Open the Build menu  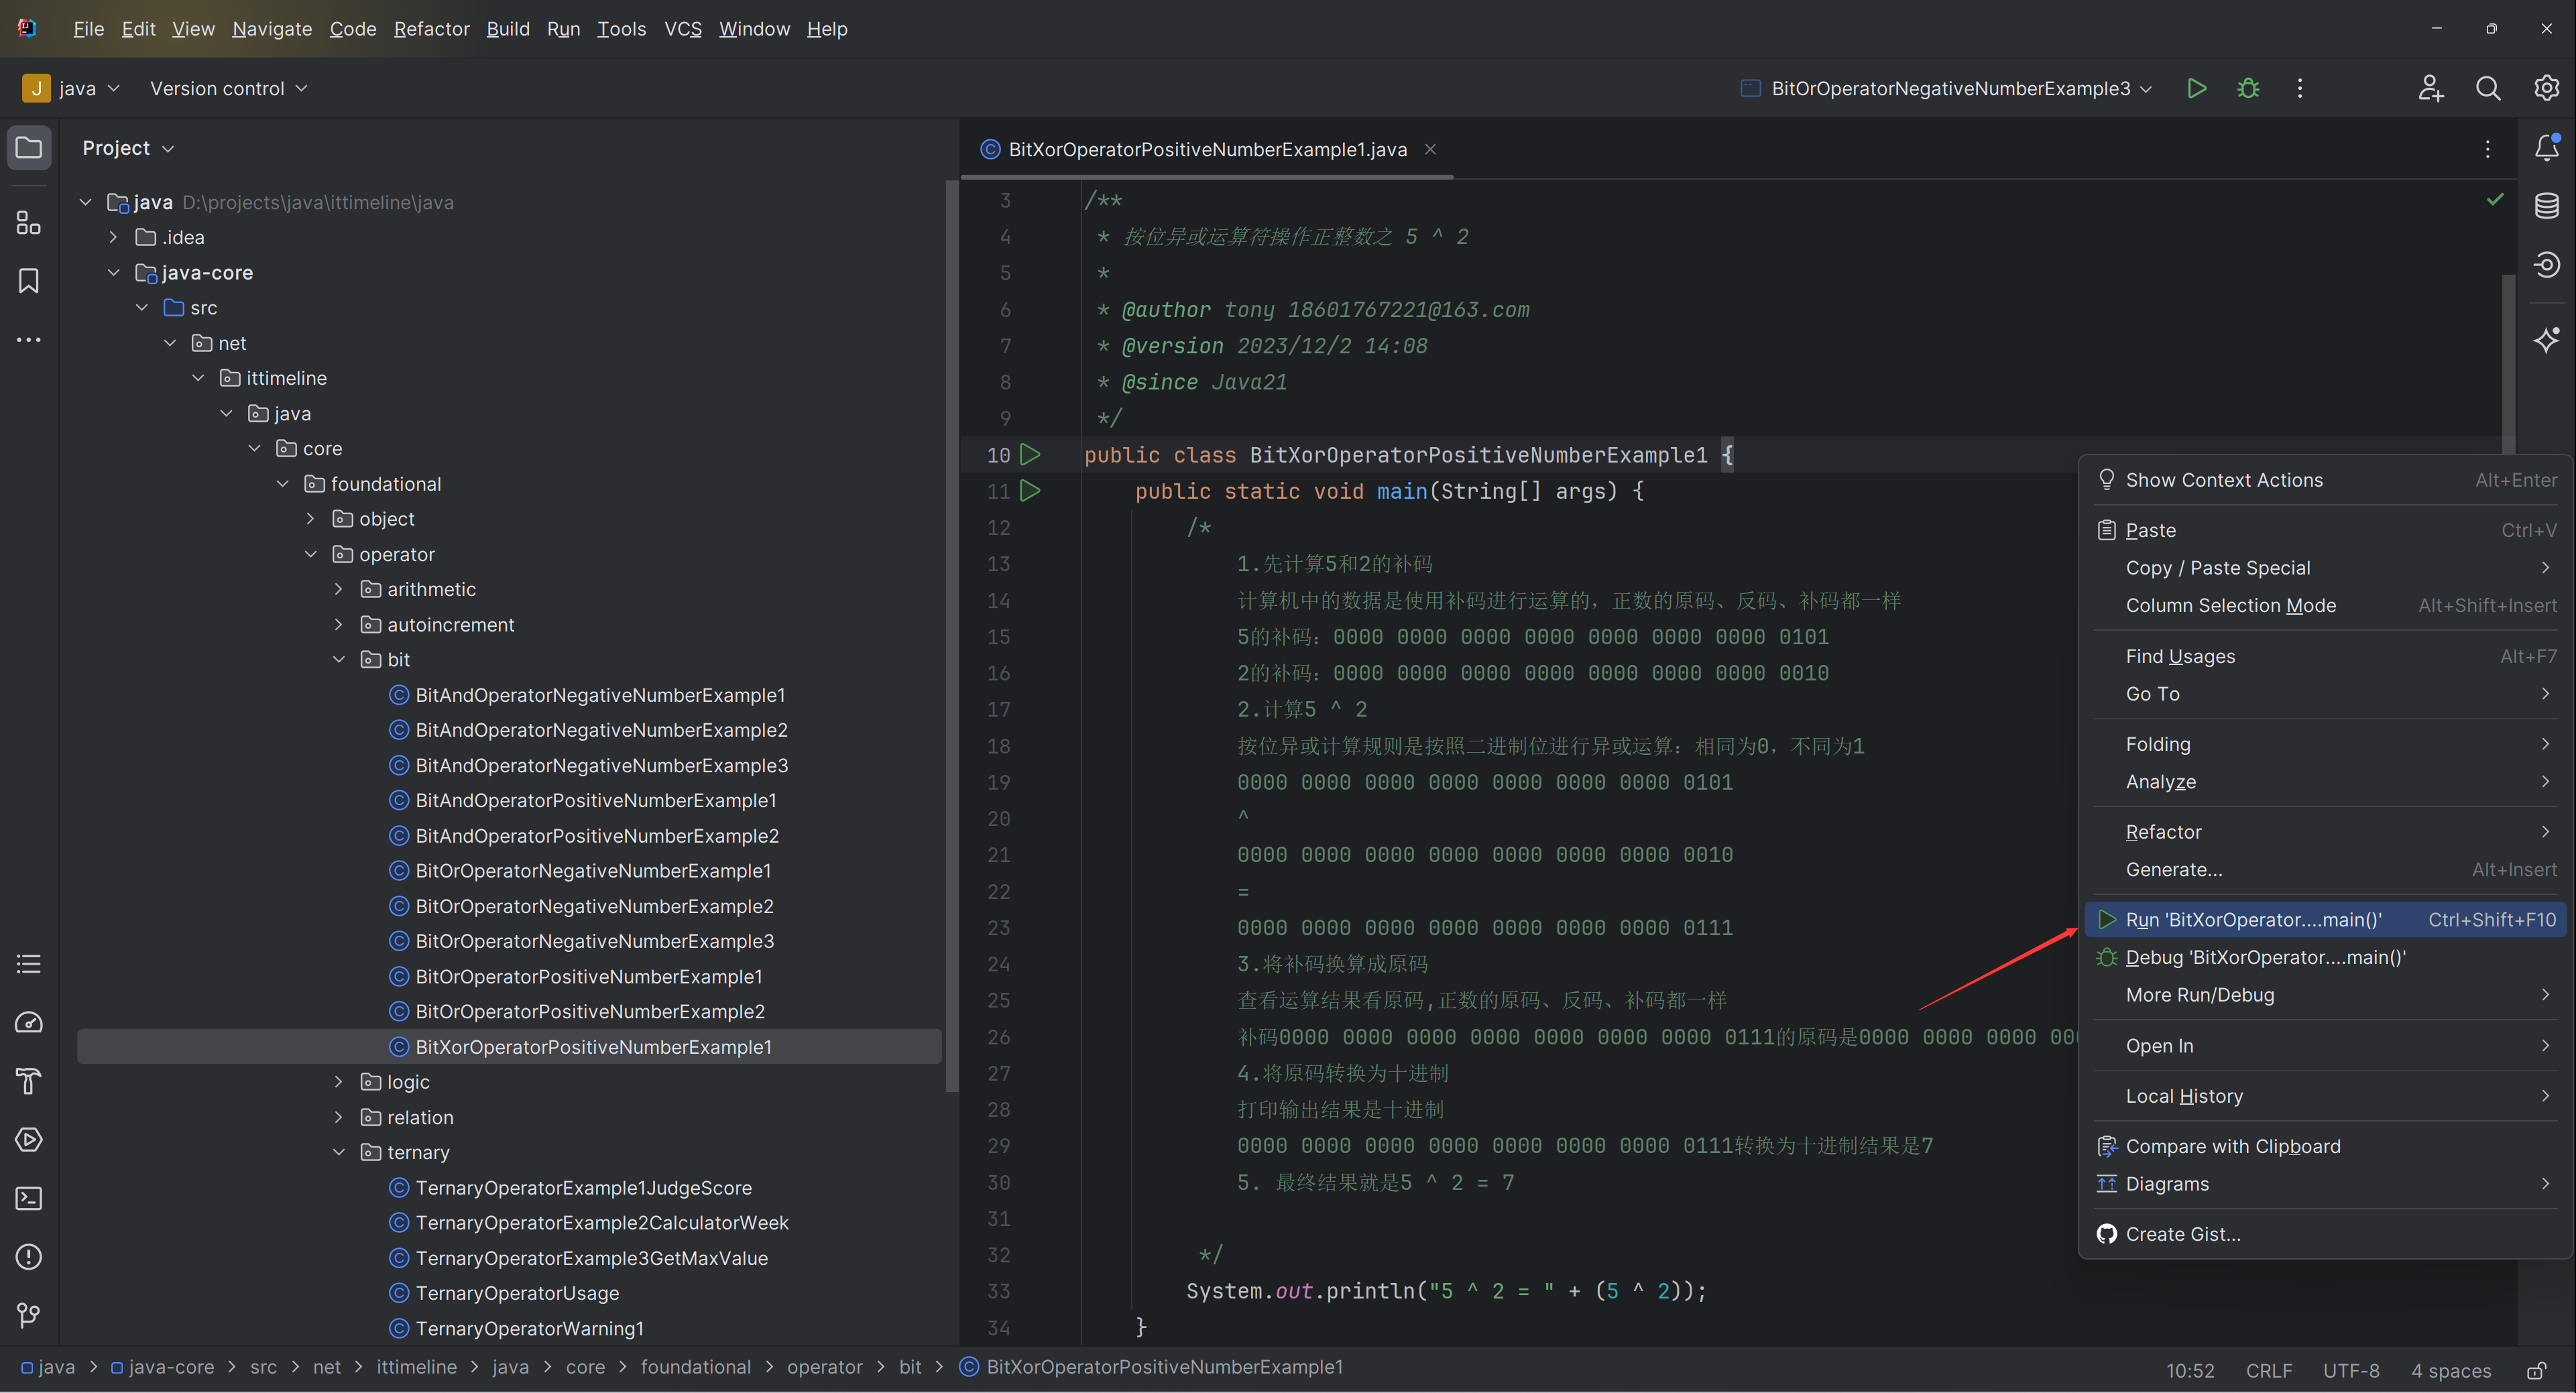(x=508, y=29)
